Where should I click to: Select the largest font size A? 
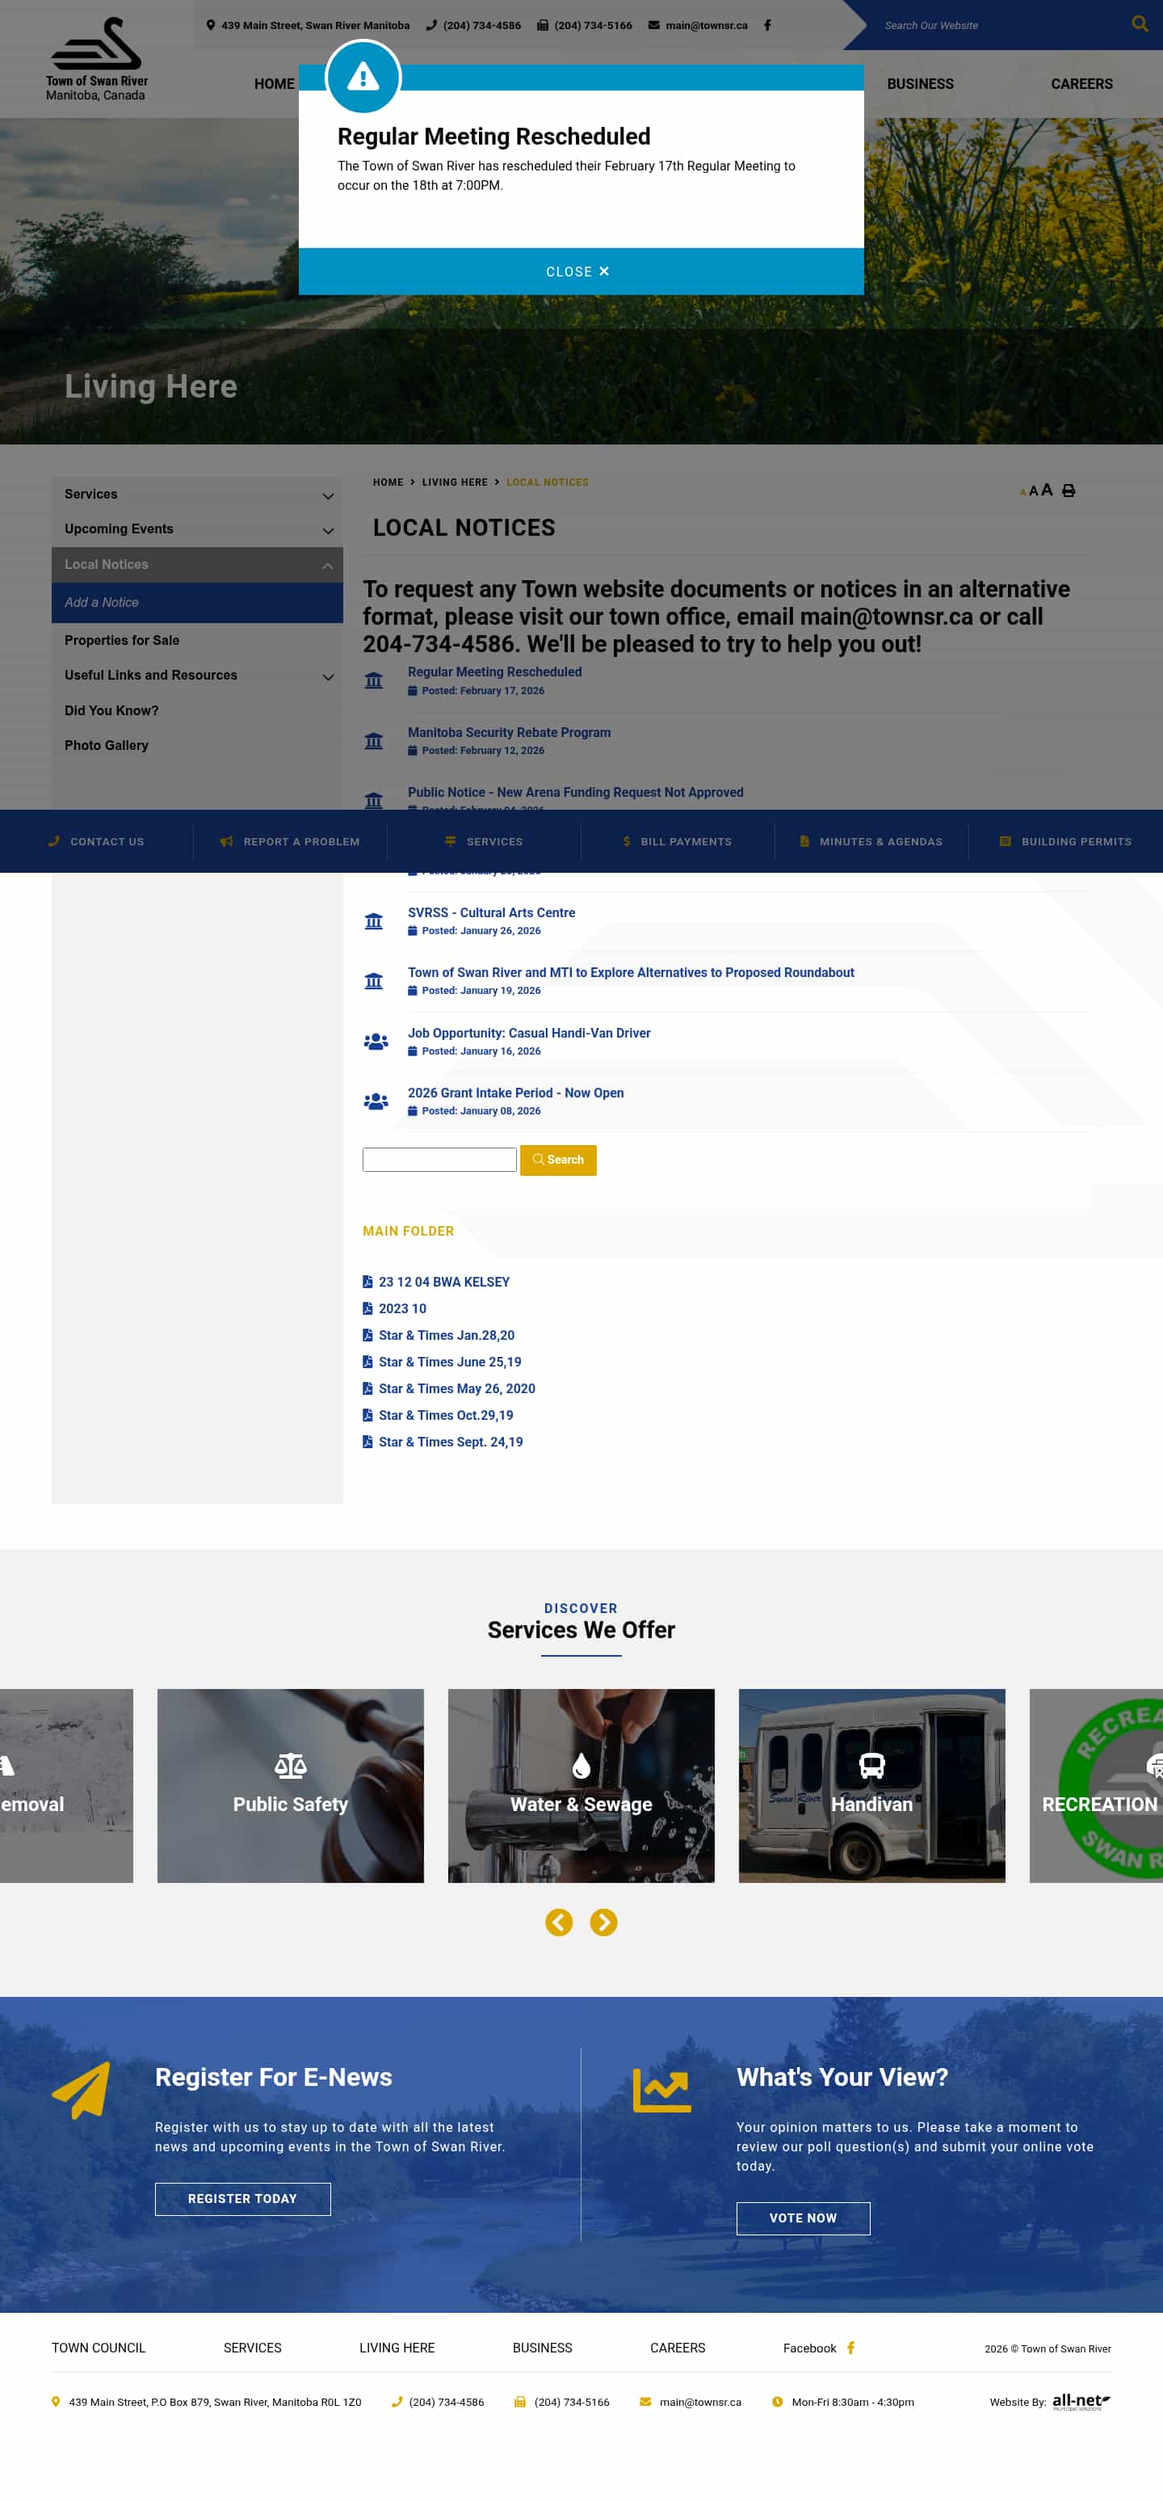[x=1048, y=490]
